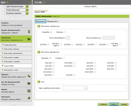This screenshot has width=131, height=106.
Task: Click the Płatnik kartoteka icon
Action: 29,91
